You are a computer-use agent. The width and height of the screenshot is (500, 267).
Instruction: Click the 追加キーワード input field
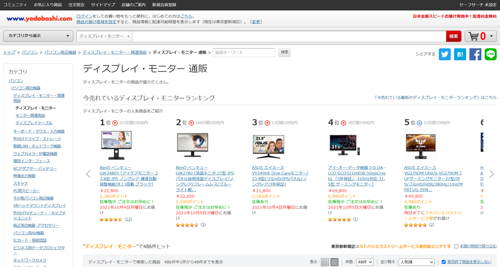[244, 52]
